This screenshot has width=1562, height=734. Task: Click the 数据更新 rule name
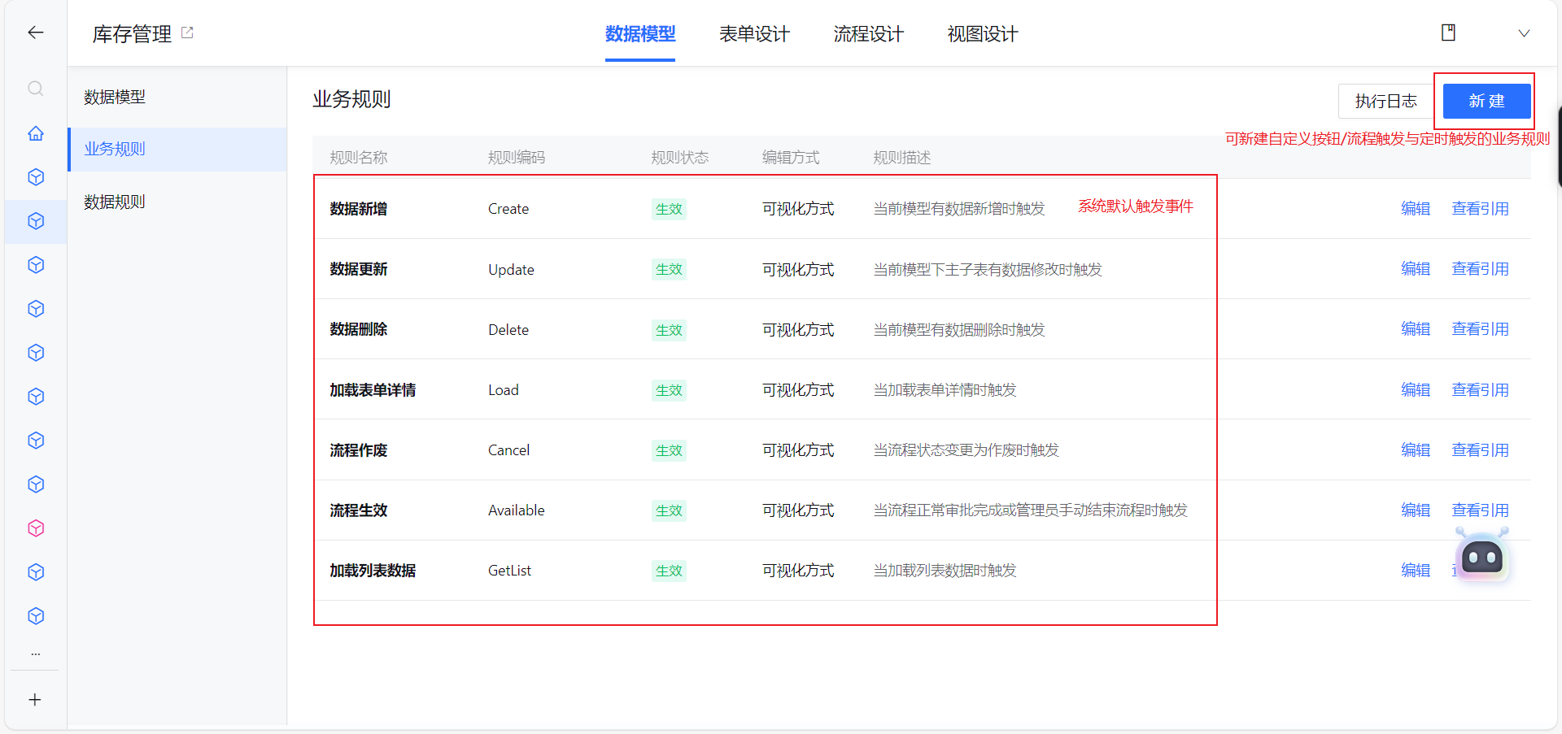(359, 269)
